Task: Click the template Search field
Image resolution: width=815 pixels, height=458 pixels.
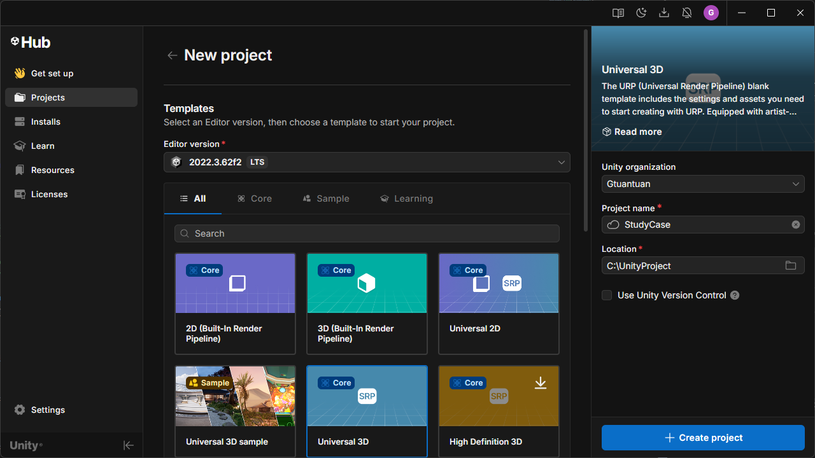Action: (x=367, y=233)
